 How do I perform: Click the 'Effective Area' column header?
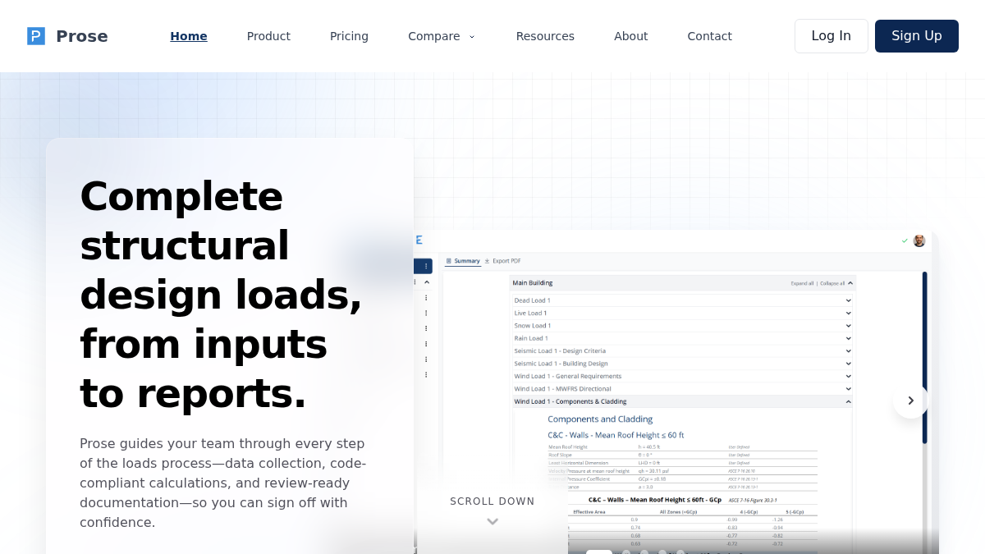(589, 511)
